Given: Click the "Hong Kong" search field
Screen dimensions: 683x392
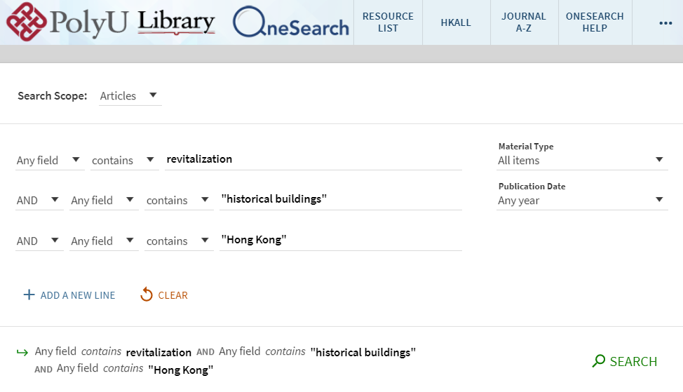Looking at the screenshot, I should click(340, 240).
